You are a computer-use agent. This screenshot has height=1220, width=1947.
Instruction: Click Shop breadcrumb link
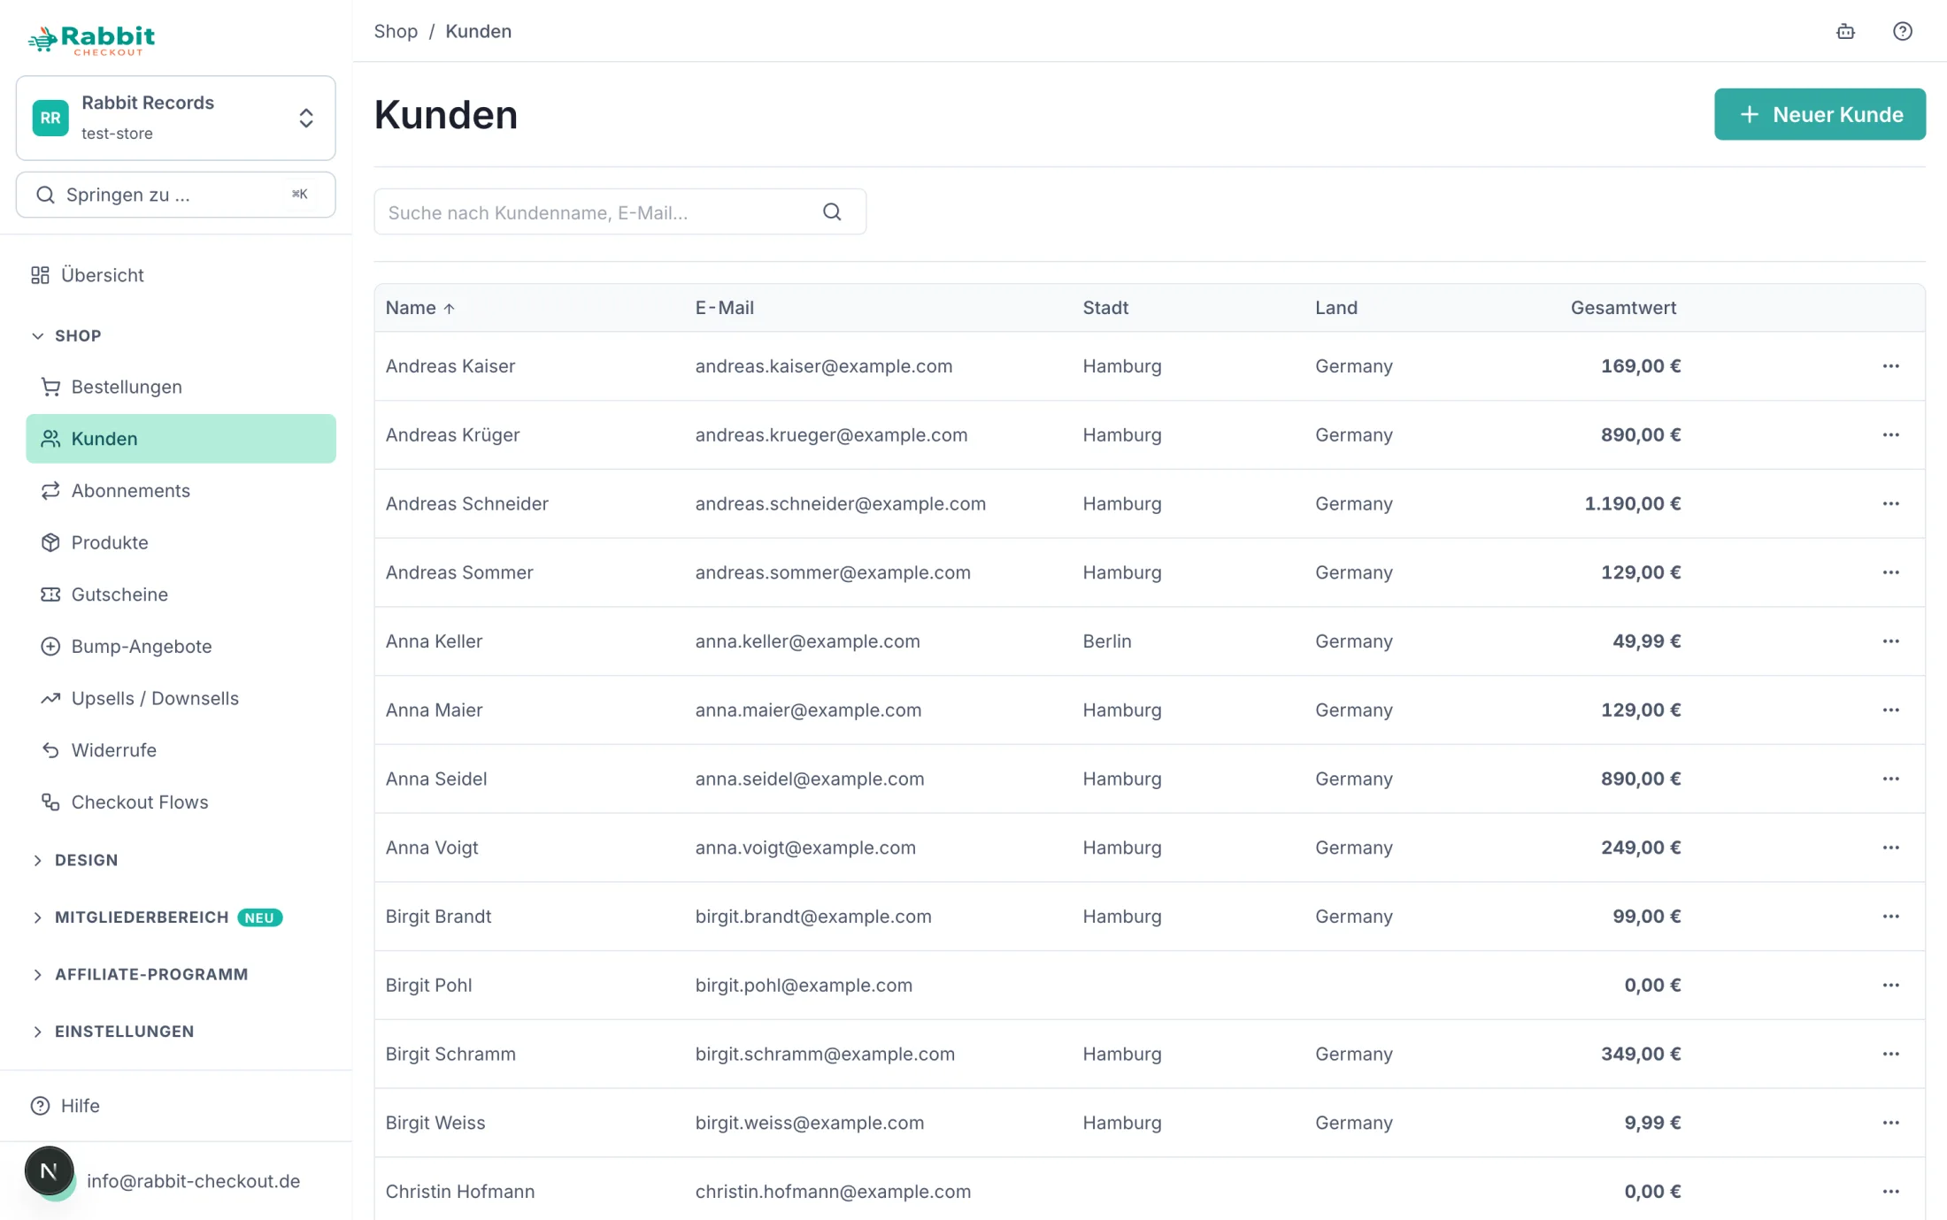pyautogui.click(x=396, y=32)
